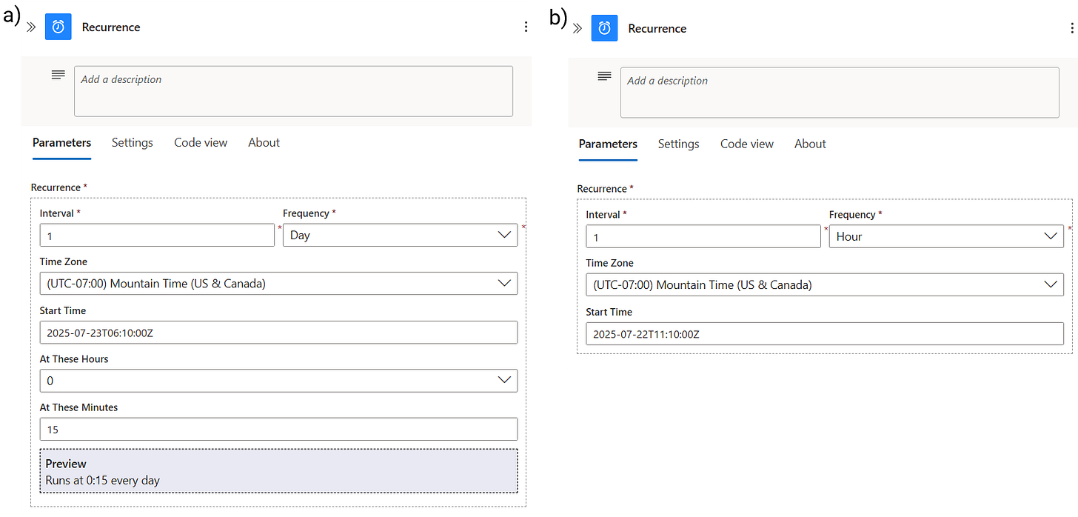Viewport: 1078px width, 517px height.
Task: Collapse panel b using double-chevron icon
Action: click(x=577, y=29)
